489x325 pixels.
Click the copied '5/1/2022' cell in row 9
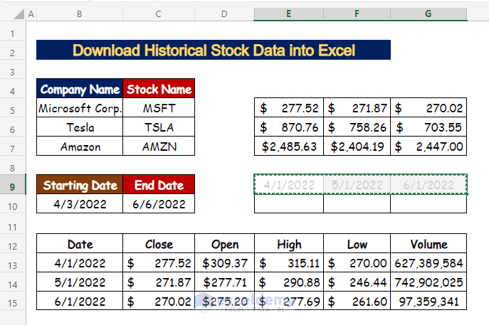(357, 185)
